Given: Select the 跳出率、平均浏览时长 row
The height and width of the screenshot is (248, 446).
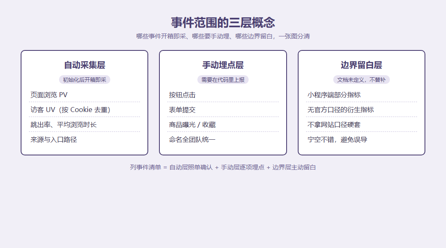Looking at the screenshot, I should coord(85,125).
